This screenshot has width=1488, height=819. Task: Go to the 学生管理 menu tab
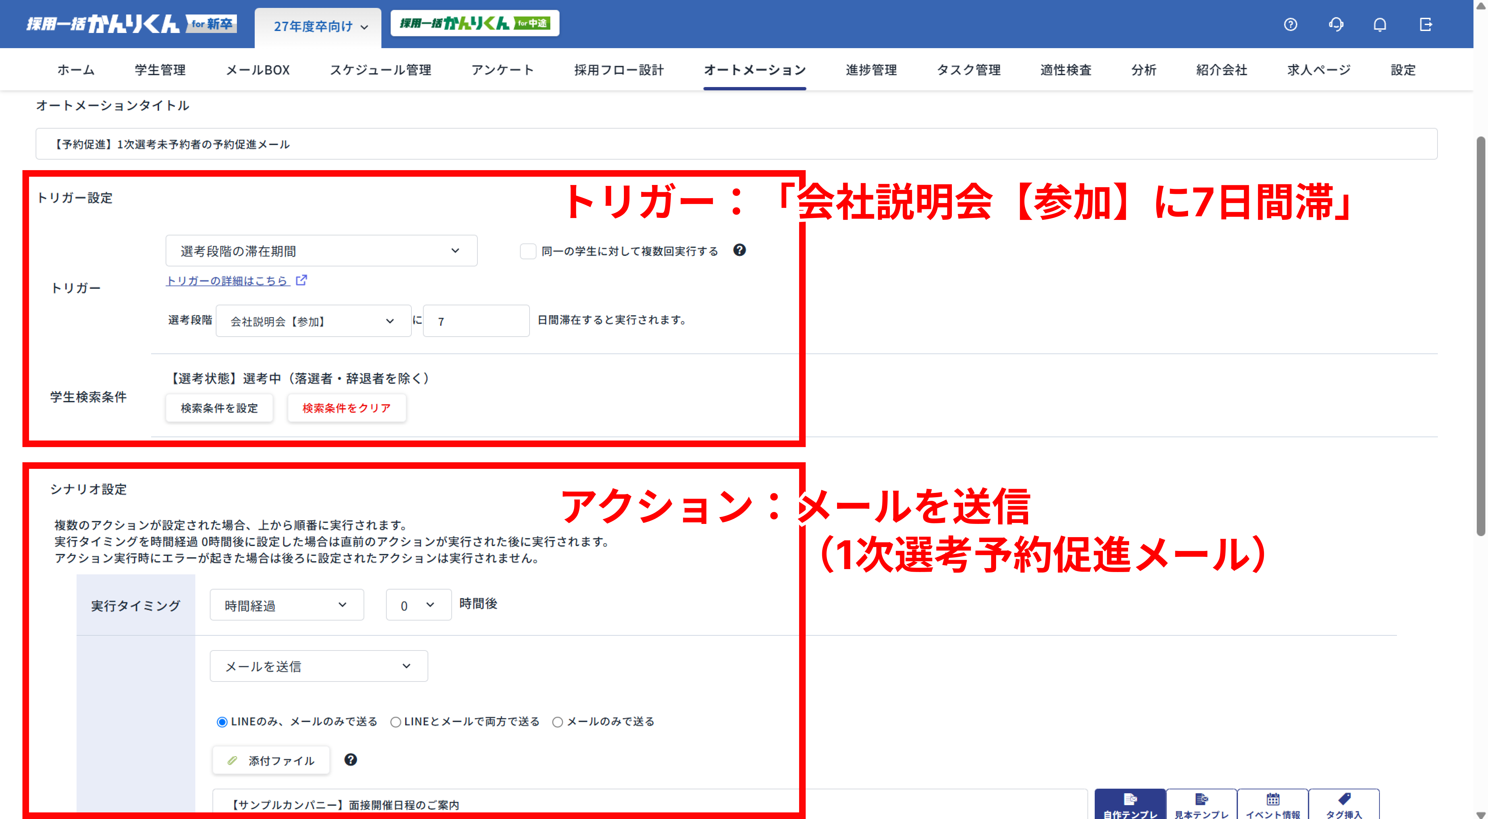pyautogui.click(x=160, y=70)
